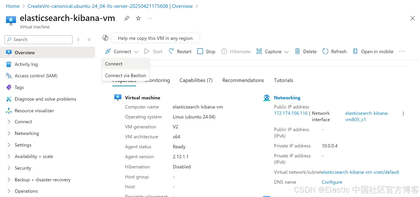Open the Connect dropdown chevron
This screenshot has width=420, height=197.
(136, 52)
